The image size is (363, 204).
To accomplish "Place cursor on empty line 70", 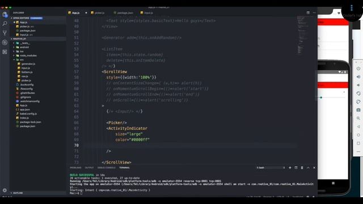I will click(x=190, y=146).
